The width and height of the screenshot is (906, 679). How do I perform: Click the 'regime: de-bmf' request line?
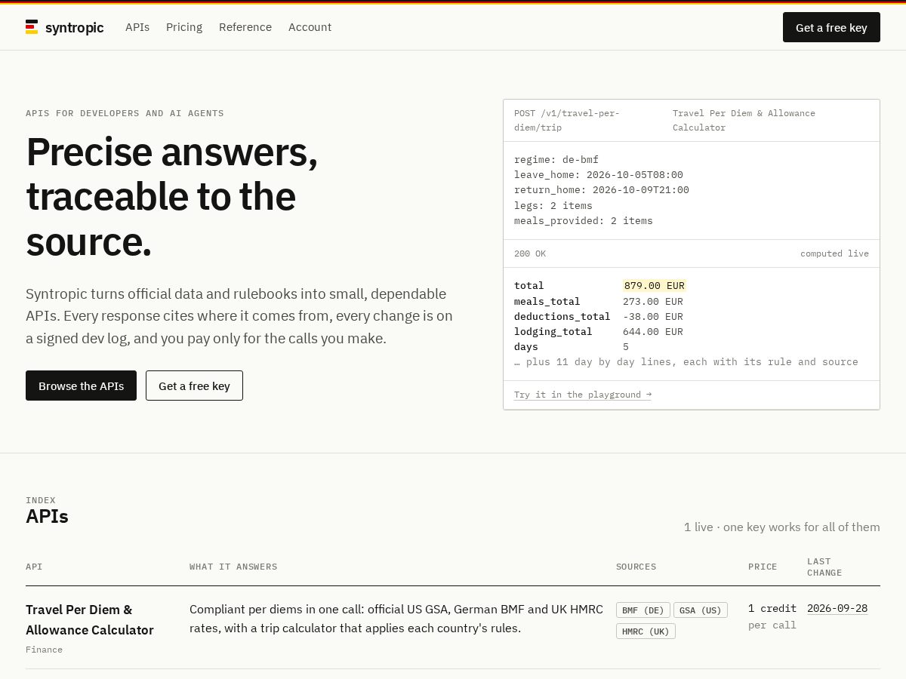pyautogui.click(x=556, y=159)
